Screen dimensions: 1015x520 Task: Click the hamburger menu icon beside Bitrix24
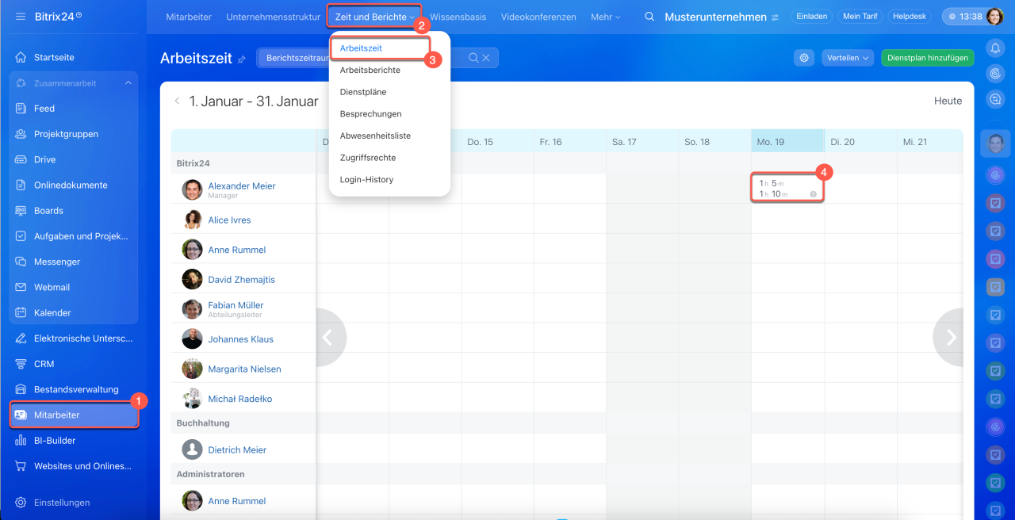[21, 17]
